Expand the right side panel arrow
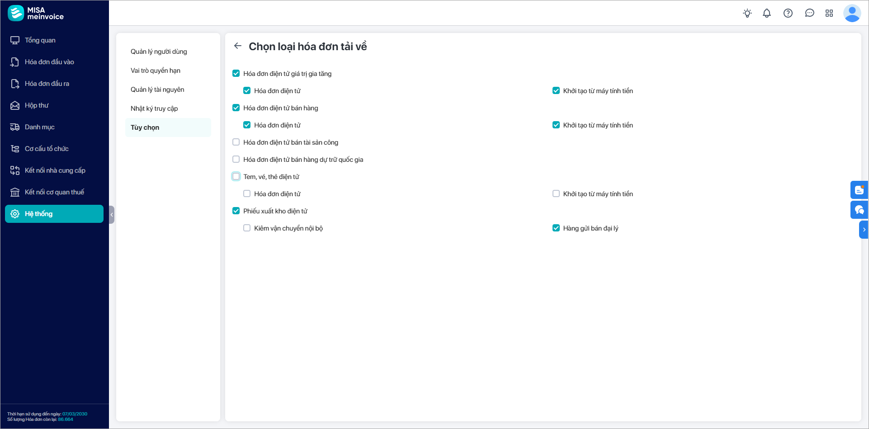 pos(864,230)
